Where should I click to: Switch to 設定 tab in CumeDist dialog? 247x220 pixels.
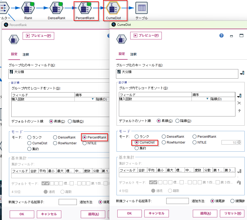[x=122, y=54]
